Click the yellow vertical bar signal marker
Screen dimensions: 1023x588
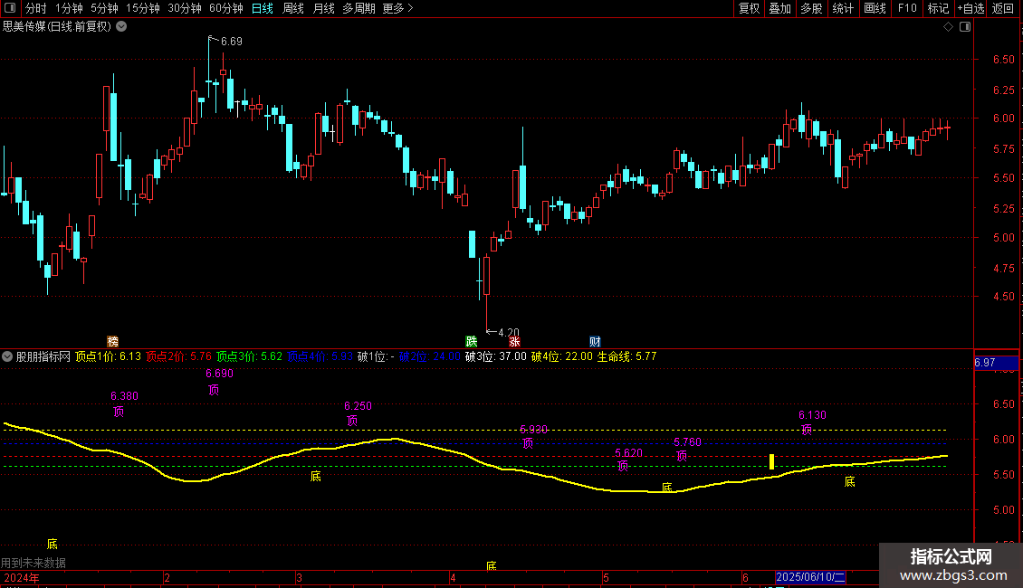pos(772,461)
